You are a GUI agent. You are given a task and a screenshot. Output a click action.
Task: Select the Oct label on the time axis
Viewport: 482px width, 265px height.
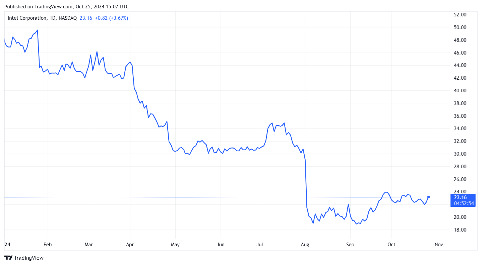click(391, 245)
